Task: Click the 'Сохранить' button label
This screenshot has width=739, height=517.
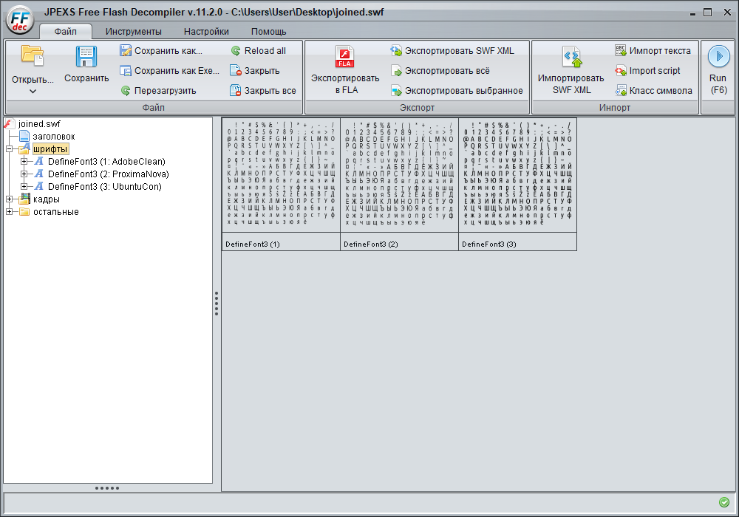Action: 86,78
